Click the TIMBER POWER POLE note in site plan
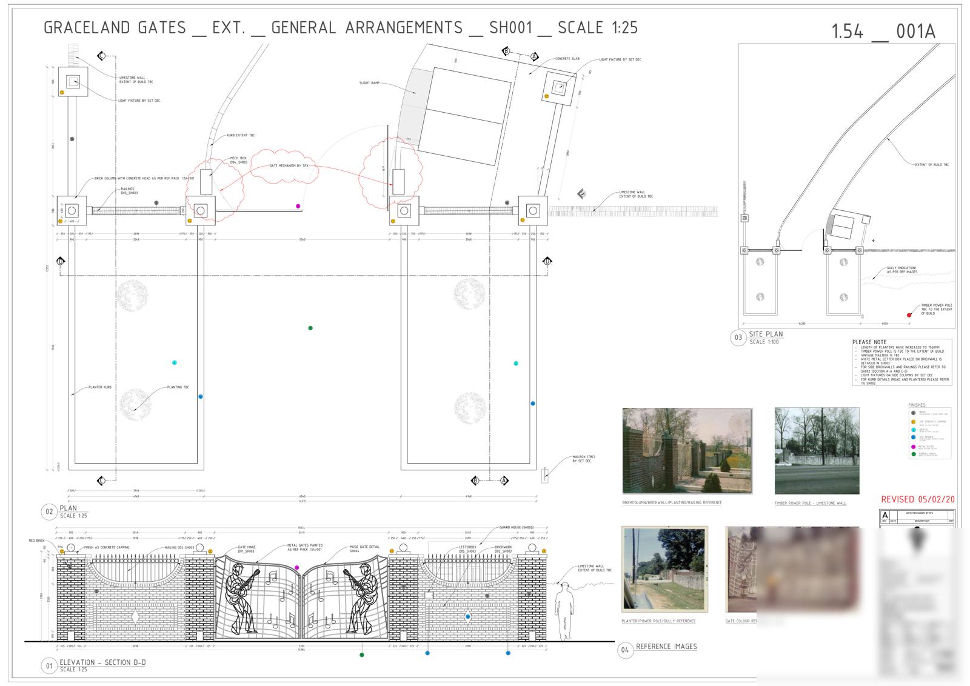This screenshot has height=686, width=970. tap(937, 309)
